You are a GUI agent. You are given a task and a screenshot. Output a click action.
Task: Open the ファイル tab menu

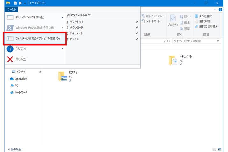[11, 10]
